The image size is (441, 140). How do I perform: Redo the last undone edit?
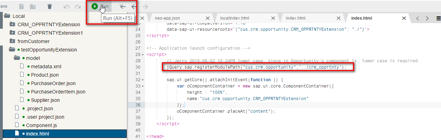(x=78, y=7)
